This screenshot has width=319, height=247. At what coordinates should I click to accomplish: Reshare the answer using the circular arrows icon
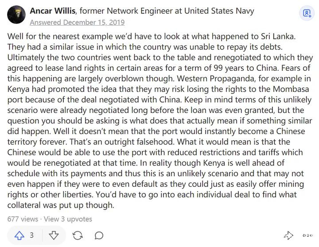point(77,235)
